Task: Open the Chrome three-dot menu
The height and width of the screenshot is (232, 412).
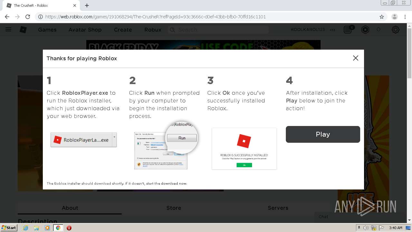Action: pos(405,17)
